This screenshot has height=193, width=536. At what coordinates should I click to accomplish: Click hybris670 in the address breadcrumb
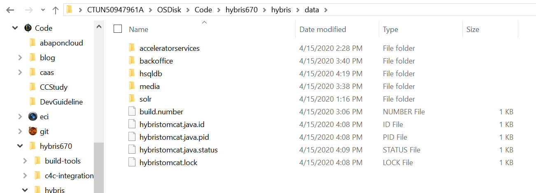pyautogui.click(x=241, y=10)
